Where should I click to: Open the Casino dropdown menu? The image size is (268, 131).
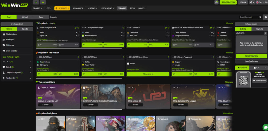93,8
